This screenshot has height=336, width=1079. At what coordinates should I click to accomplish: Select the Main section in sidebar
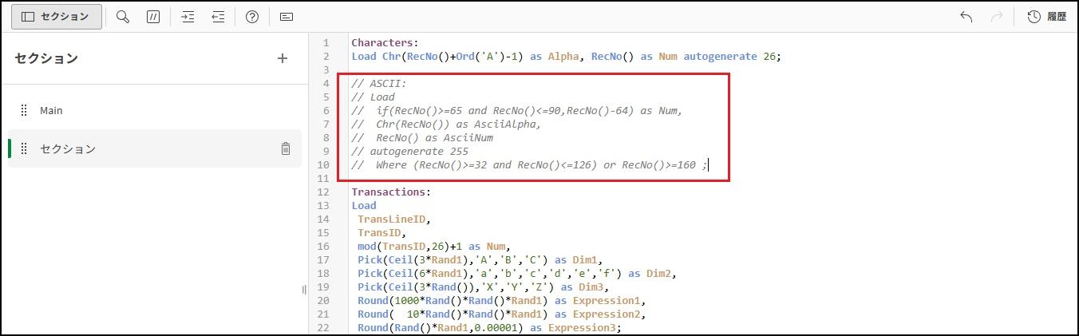(51, 110)
